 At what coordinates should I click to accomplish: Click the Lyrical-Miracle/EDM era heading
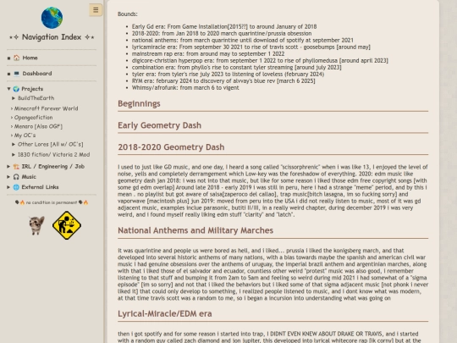165,314
